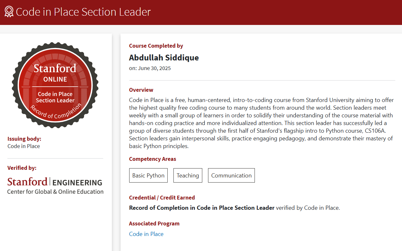Click the Course Completed by heading
Viewport: 402px width, 251px height.
[x=156, y=46]
